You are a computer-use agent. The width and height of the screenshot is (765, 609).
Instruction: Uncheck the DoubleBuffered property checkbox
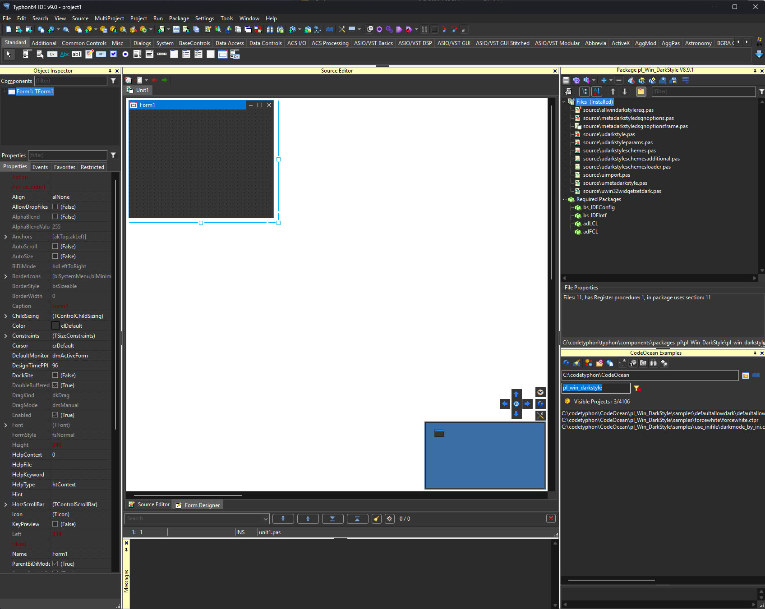point(55,385)
